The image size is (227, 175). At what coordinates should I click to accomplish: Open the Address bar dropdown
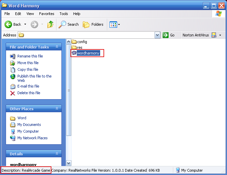(x=157, y=35)
